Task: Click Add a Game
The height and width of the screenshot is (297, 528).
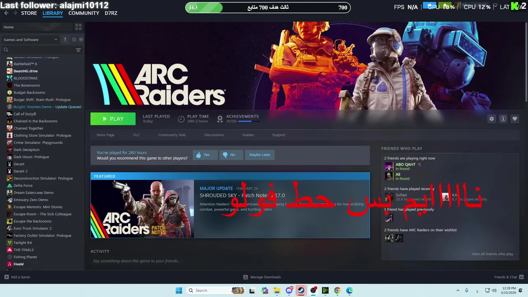Action: click(x=17, y=277)
